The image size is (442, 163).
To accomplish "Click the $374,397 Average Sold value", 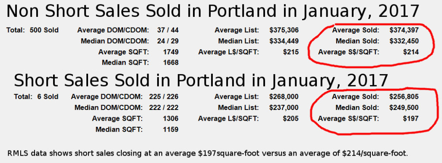I will point(404,30).
